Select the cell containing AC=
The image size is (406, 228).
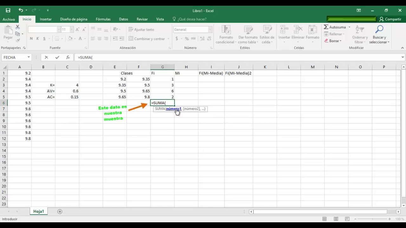pos(43,97)
